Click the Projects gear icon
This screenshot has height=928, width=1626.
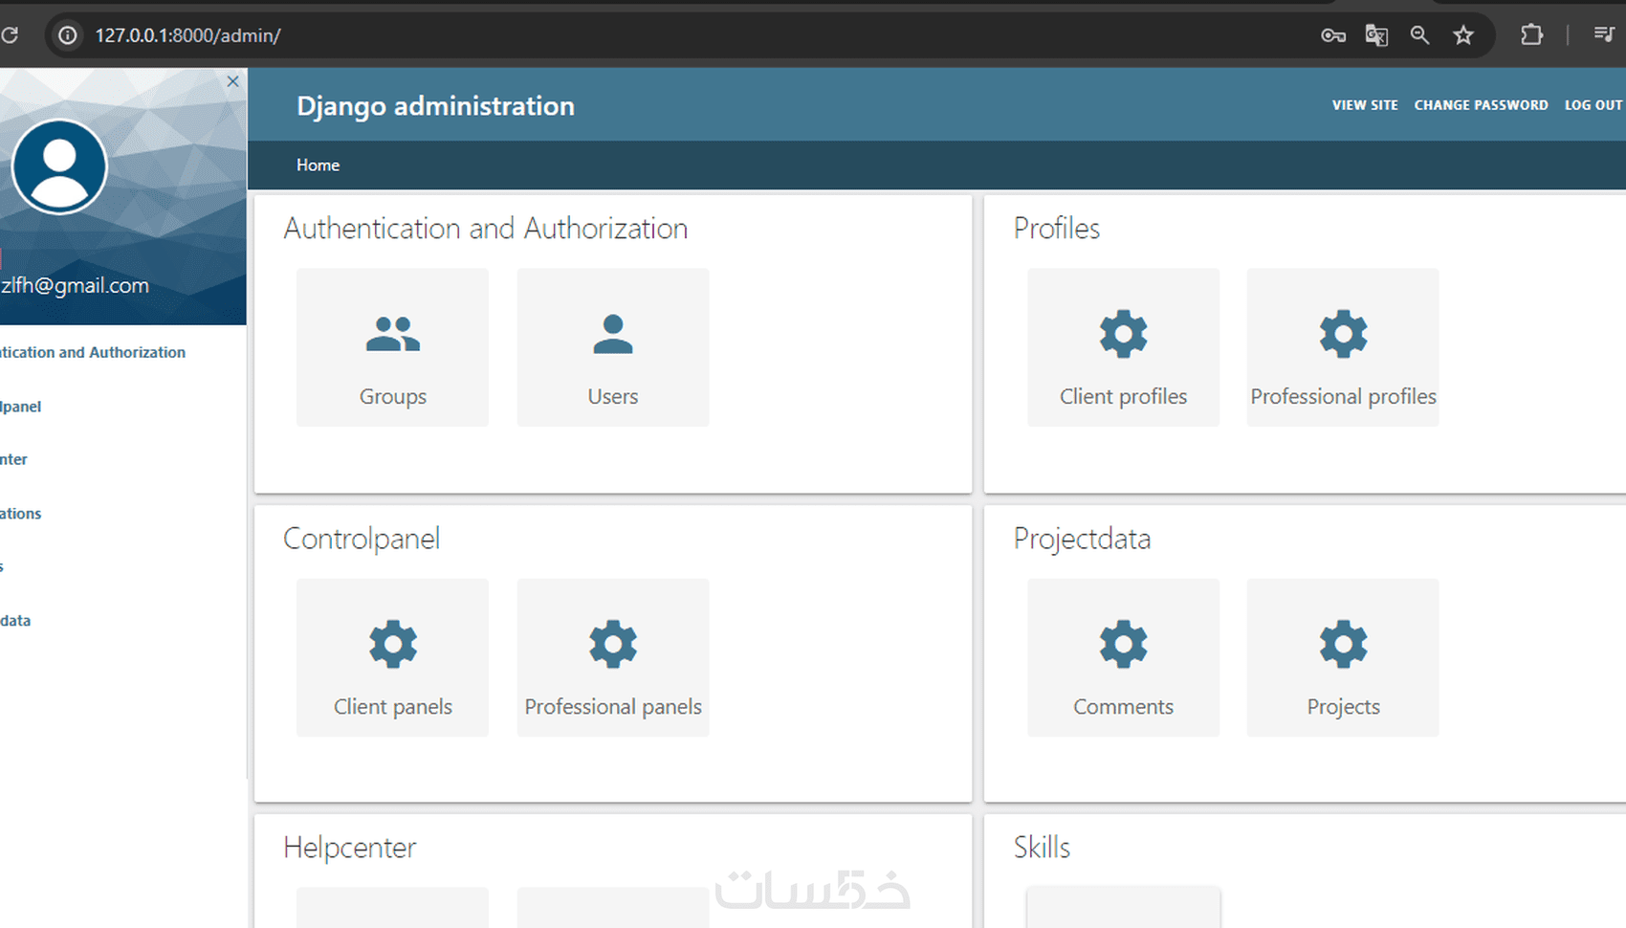coord(1343,644)
